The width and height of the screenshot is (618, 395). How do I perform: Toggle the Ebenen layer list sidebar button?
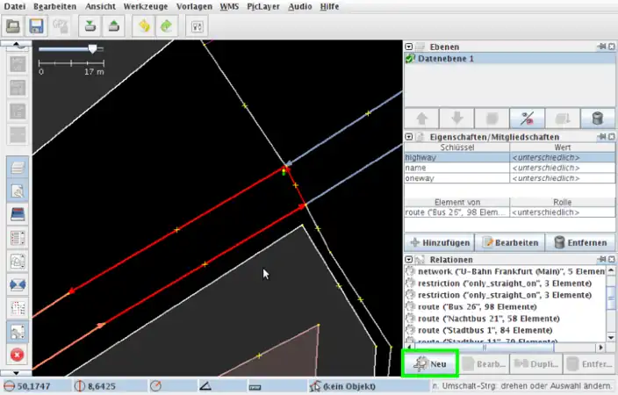click(17, 167)
